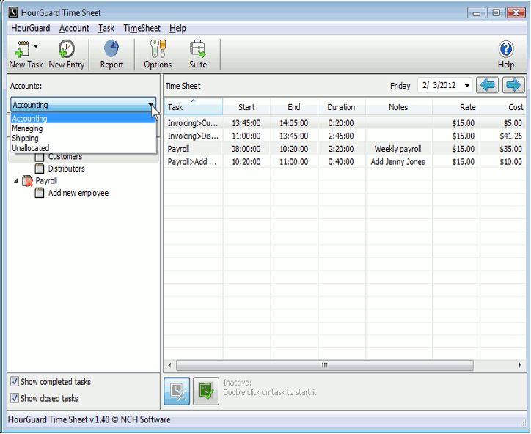This screenshot has width=531, height=434.
Task: Select the Invoicing>Cu... timesheet row
Action: pos(345,123)
